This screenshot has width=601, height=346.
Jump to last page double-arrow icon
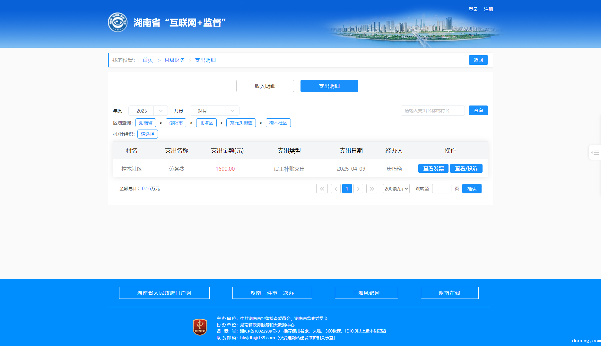pos(371,189)
